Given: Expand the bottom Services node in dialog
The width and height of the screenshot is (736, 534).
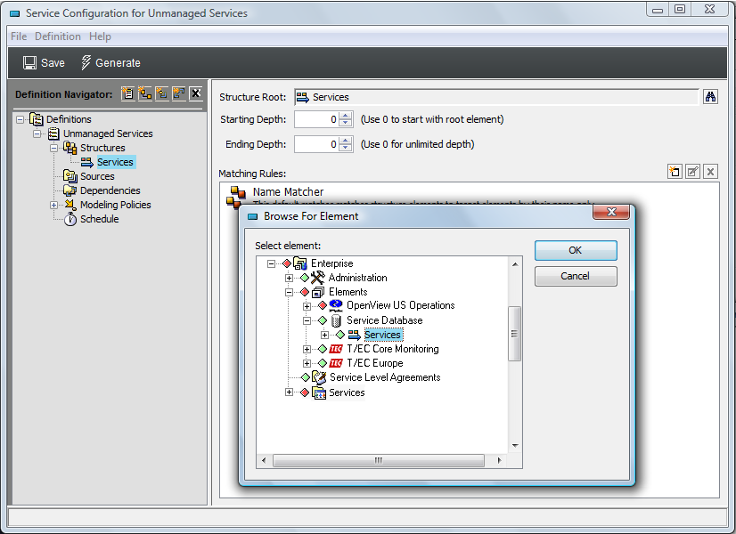Looking at the screenshot, I should tap(289, 392).
